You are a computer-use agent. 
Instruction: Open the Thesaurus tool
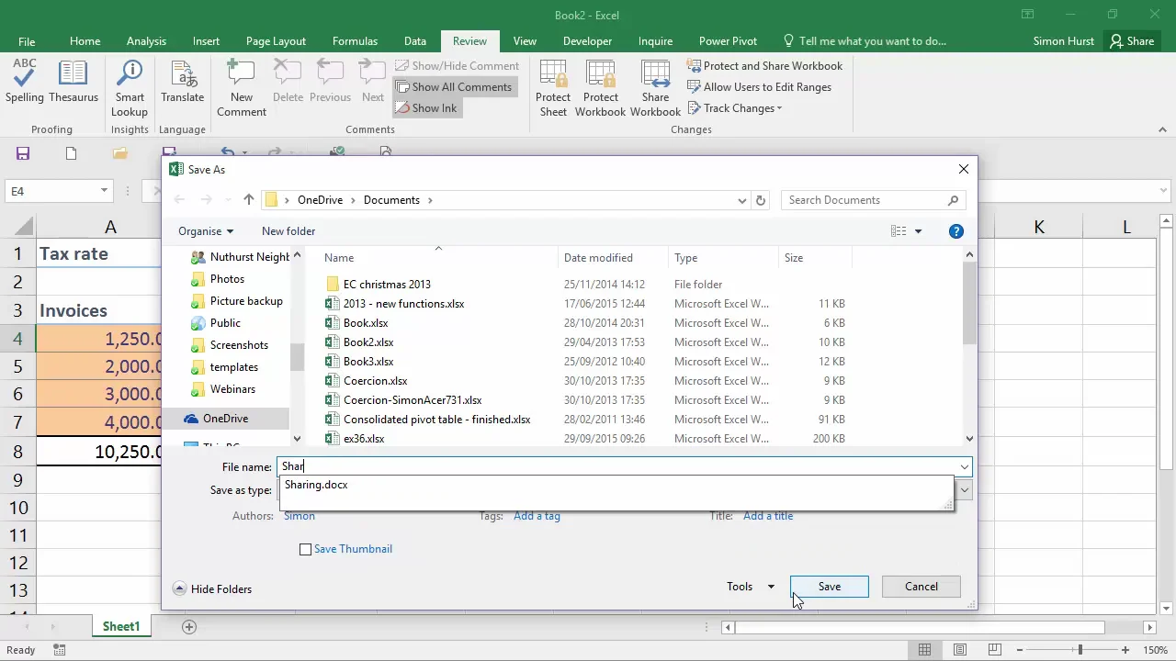73,82
